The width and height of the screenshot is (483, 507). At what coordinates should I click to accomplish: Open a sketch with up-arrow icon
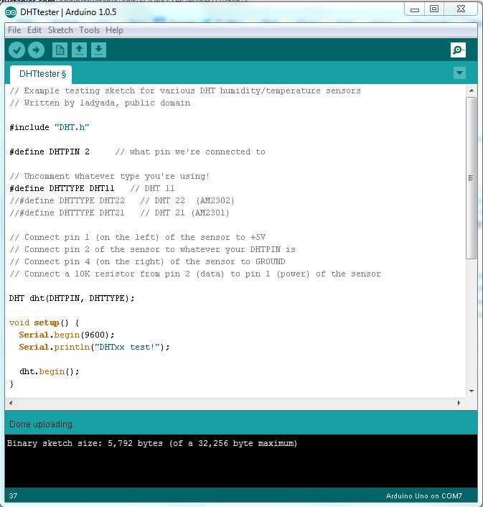tap(79, 50)
